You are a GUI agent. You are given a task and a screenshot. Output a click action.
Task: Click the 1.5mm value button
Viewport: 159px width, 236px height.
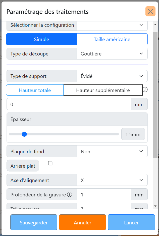point(133,134)
